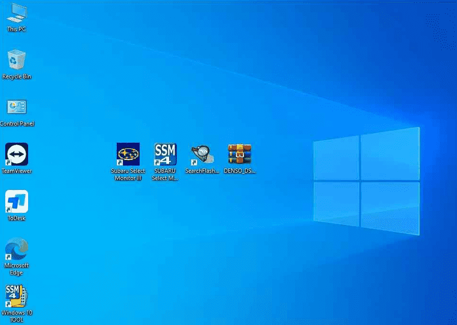Click the "Subaru Select Monitor III" label
The image size is (457, 325).
pyautogui.click(x=128, y=174)
